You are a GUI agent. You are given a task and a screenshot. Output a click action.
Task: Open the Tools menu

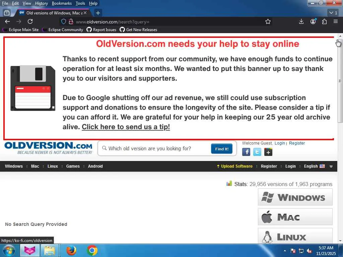click(x=80, y=3)
